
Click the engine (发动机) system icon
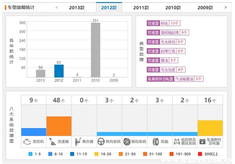pyautogui.click(x=27, y=141)
